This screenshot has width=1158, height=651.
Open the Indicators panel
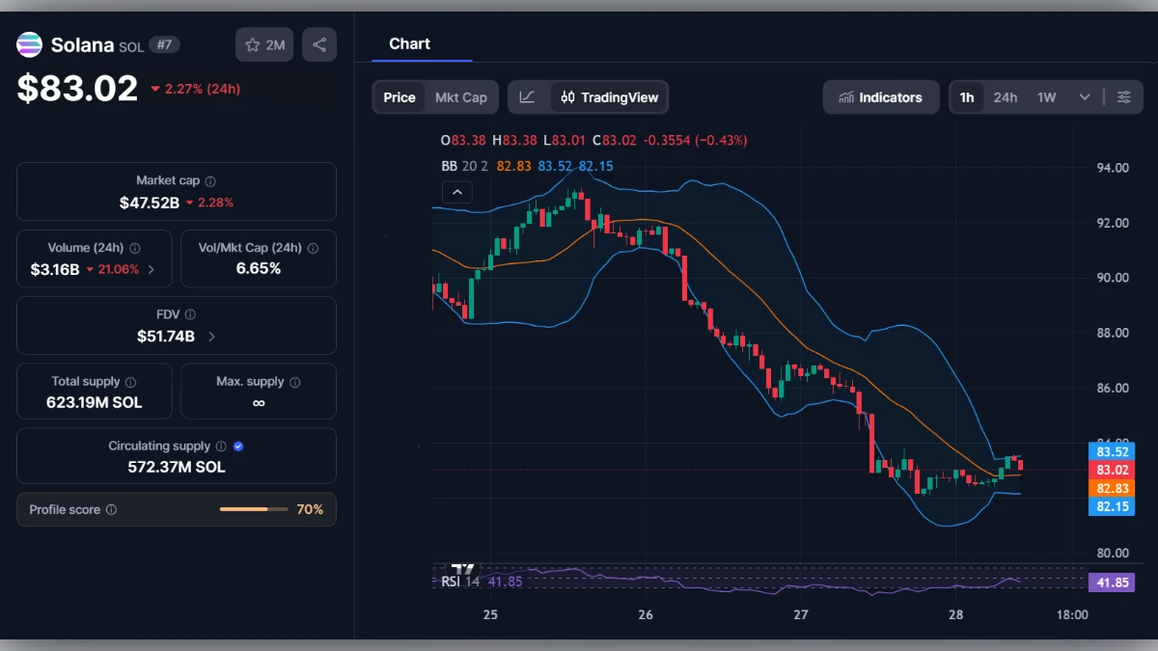pos(880,96)
